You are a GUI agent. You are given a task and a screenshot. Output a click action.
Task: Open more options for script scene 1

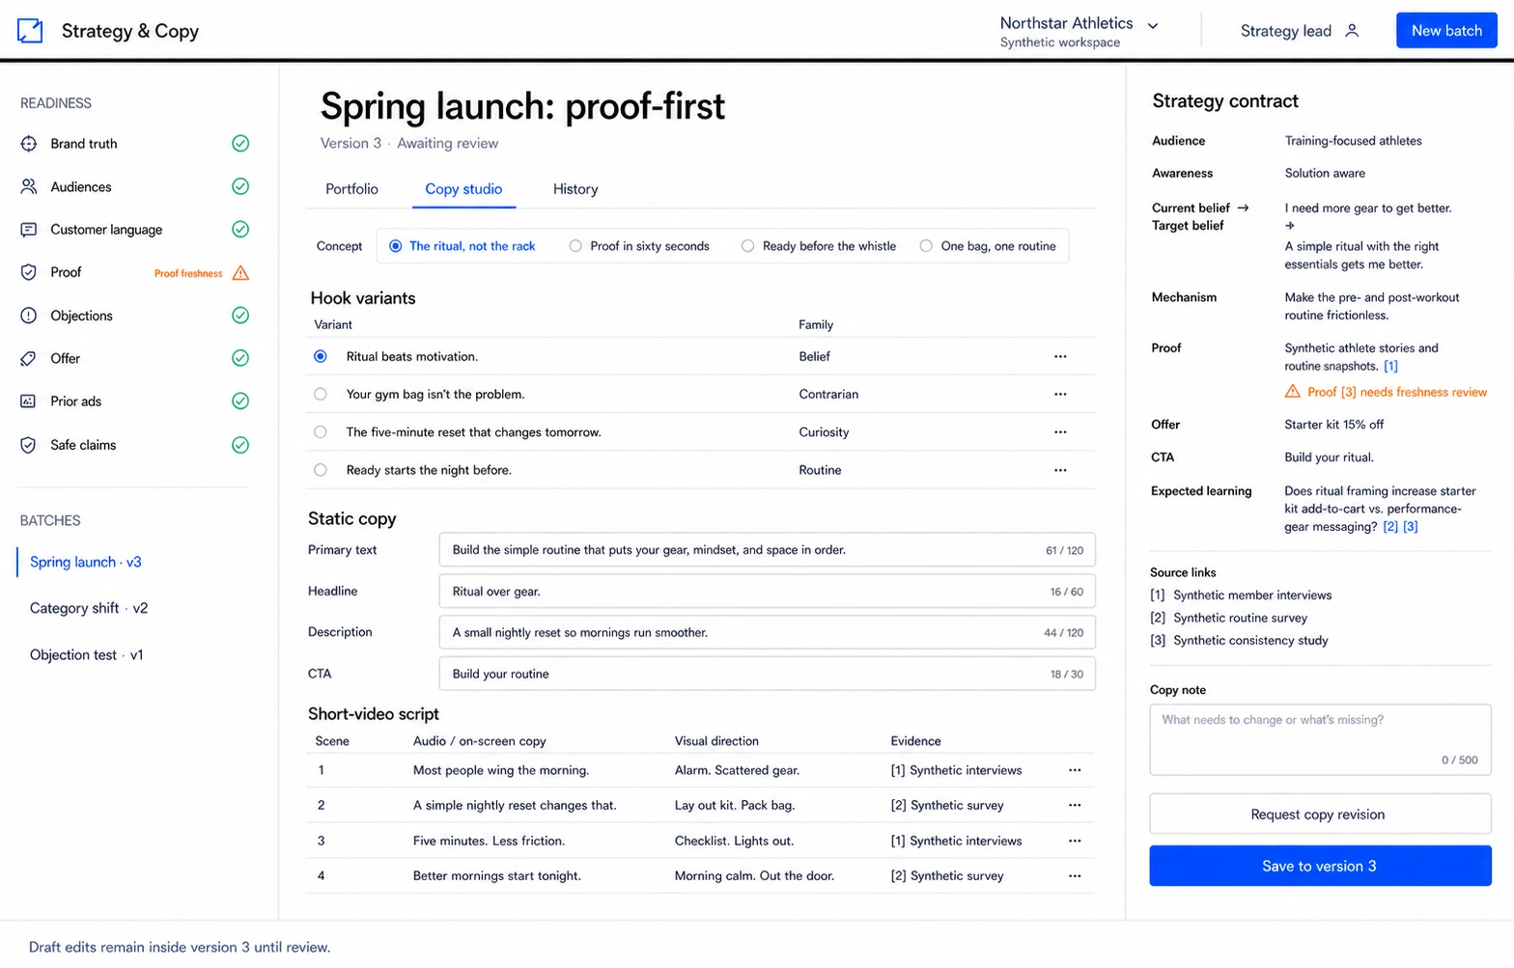tap(1075, 770)
